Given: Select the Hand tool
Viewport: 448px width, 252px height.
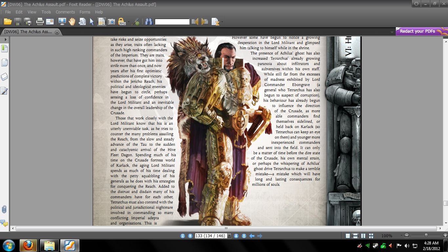Looking at the screenshot, I should (72, 22).
